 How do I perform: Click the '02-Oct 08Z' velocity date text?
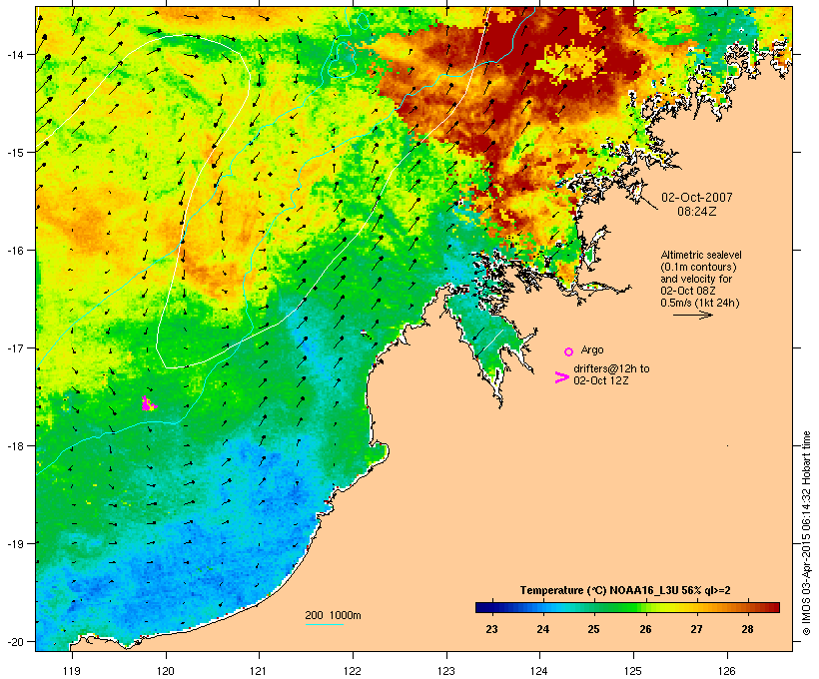click(x=688, y=291)
